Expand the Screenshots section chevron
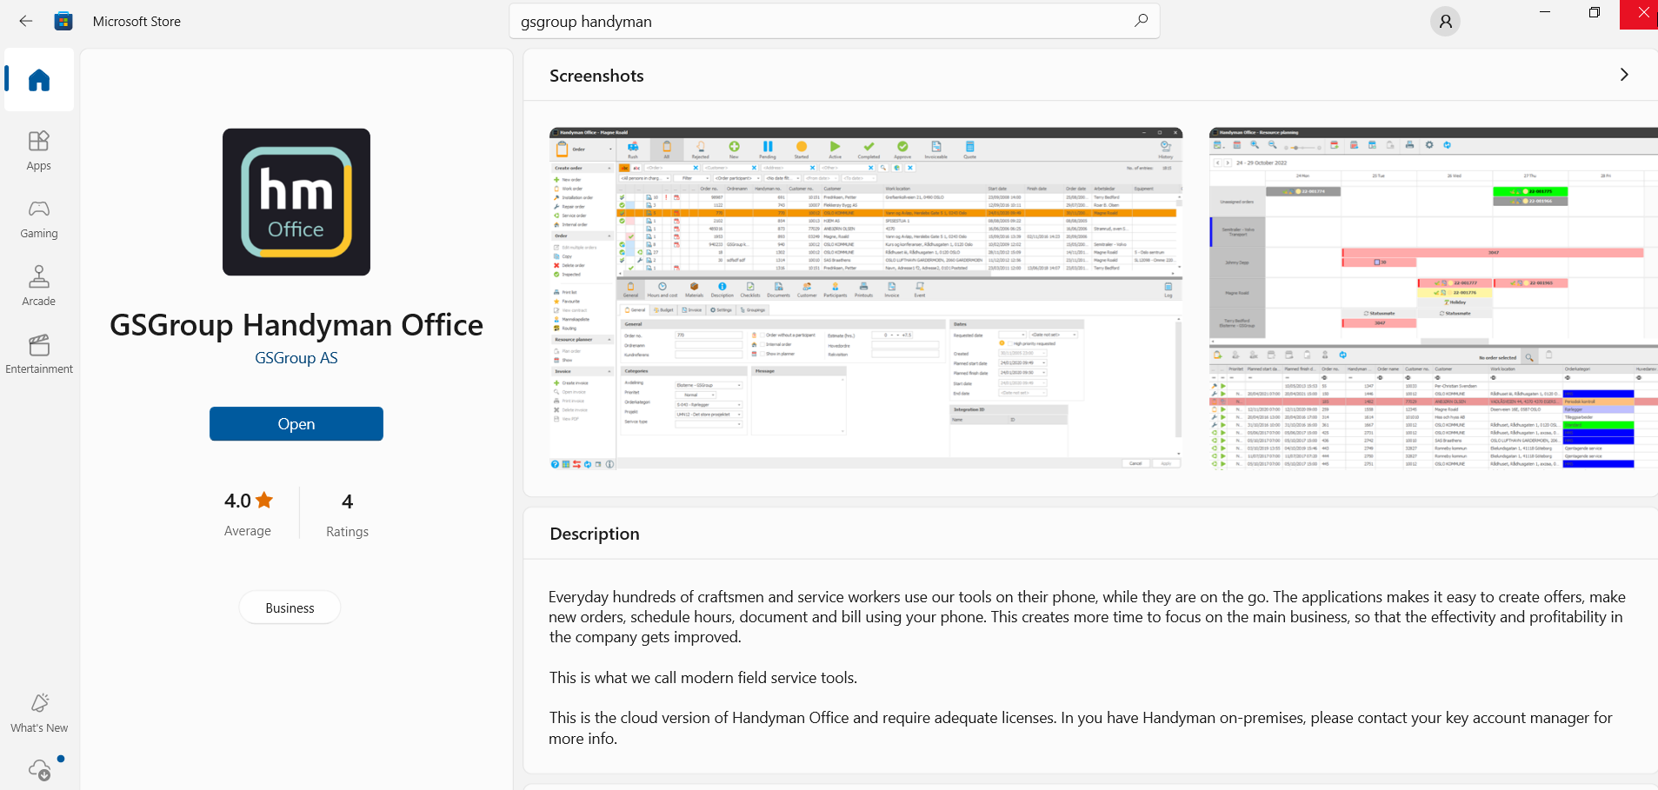The image size is (1658, 790). [x=1623, y=75]
